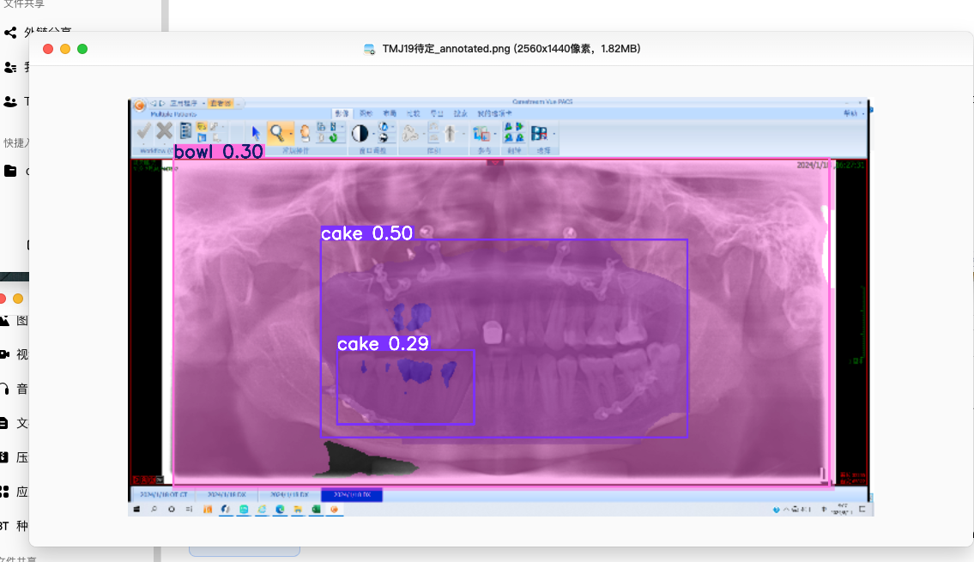974x562 pixels.
Task: Click the black-white contrast circle icon
Action: pos(360,133)
